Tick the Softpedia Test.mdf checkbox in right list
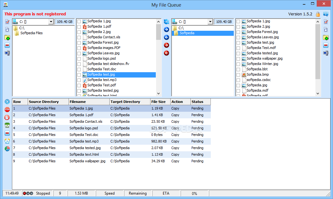Image resolution: width=333 pixels, height=199 pixels. (x=238, y=48)
